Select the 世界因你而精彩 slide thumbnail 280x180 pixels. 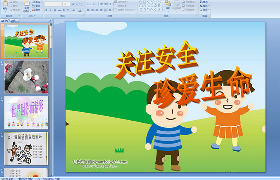pos(26,112)
